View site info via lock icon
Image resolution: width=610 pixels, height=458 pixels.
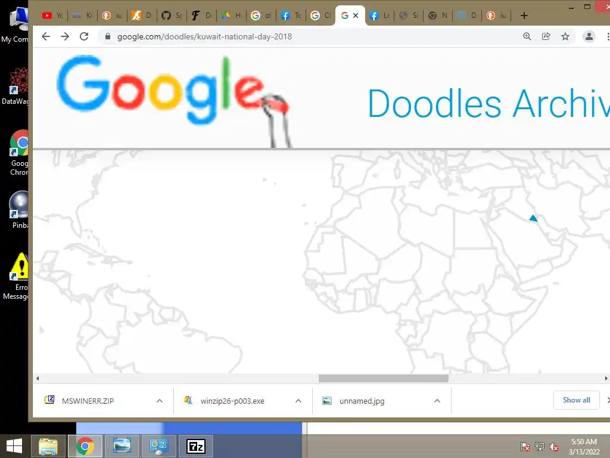point(108,36)
